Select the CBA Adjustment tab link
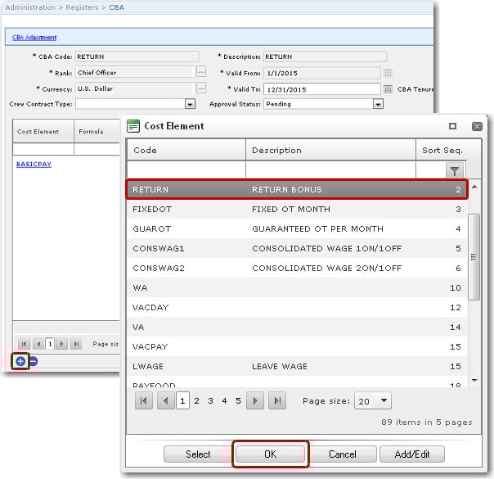Viewport: 494px width, 479px height. (34, 37)
